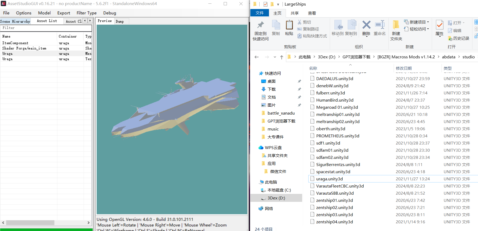Screen dimensions: 478x231
Task: Expand the breadcrumb chevron after abdata
Action: [x=459, y=57]
